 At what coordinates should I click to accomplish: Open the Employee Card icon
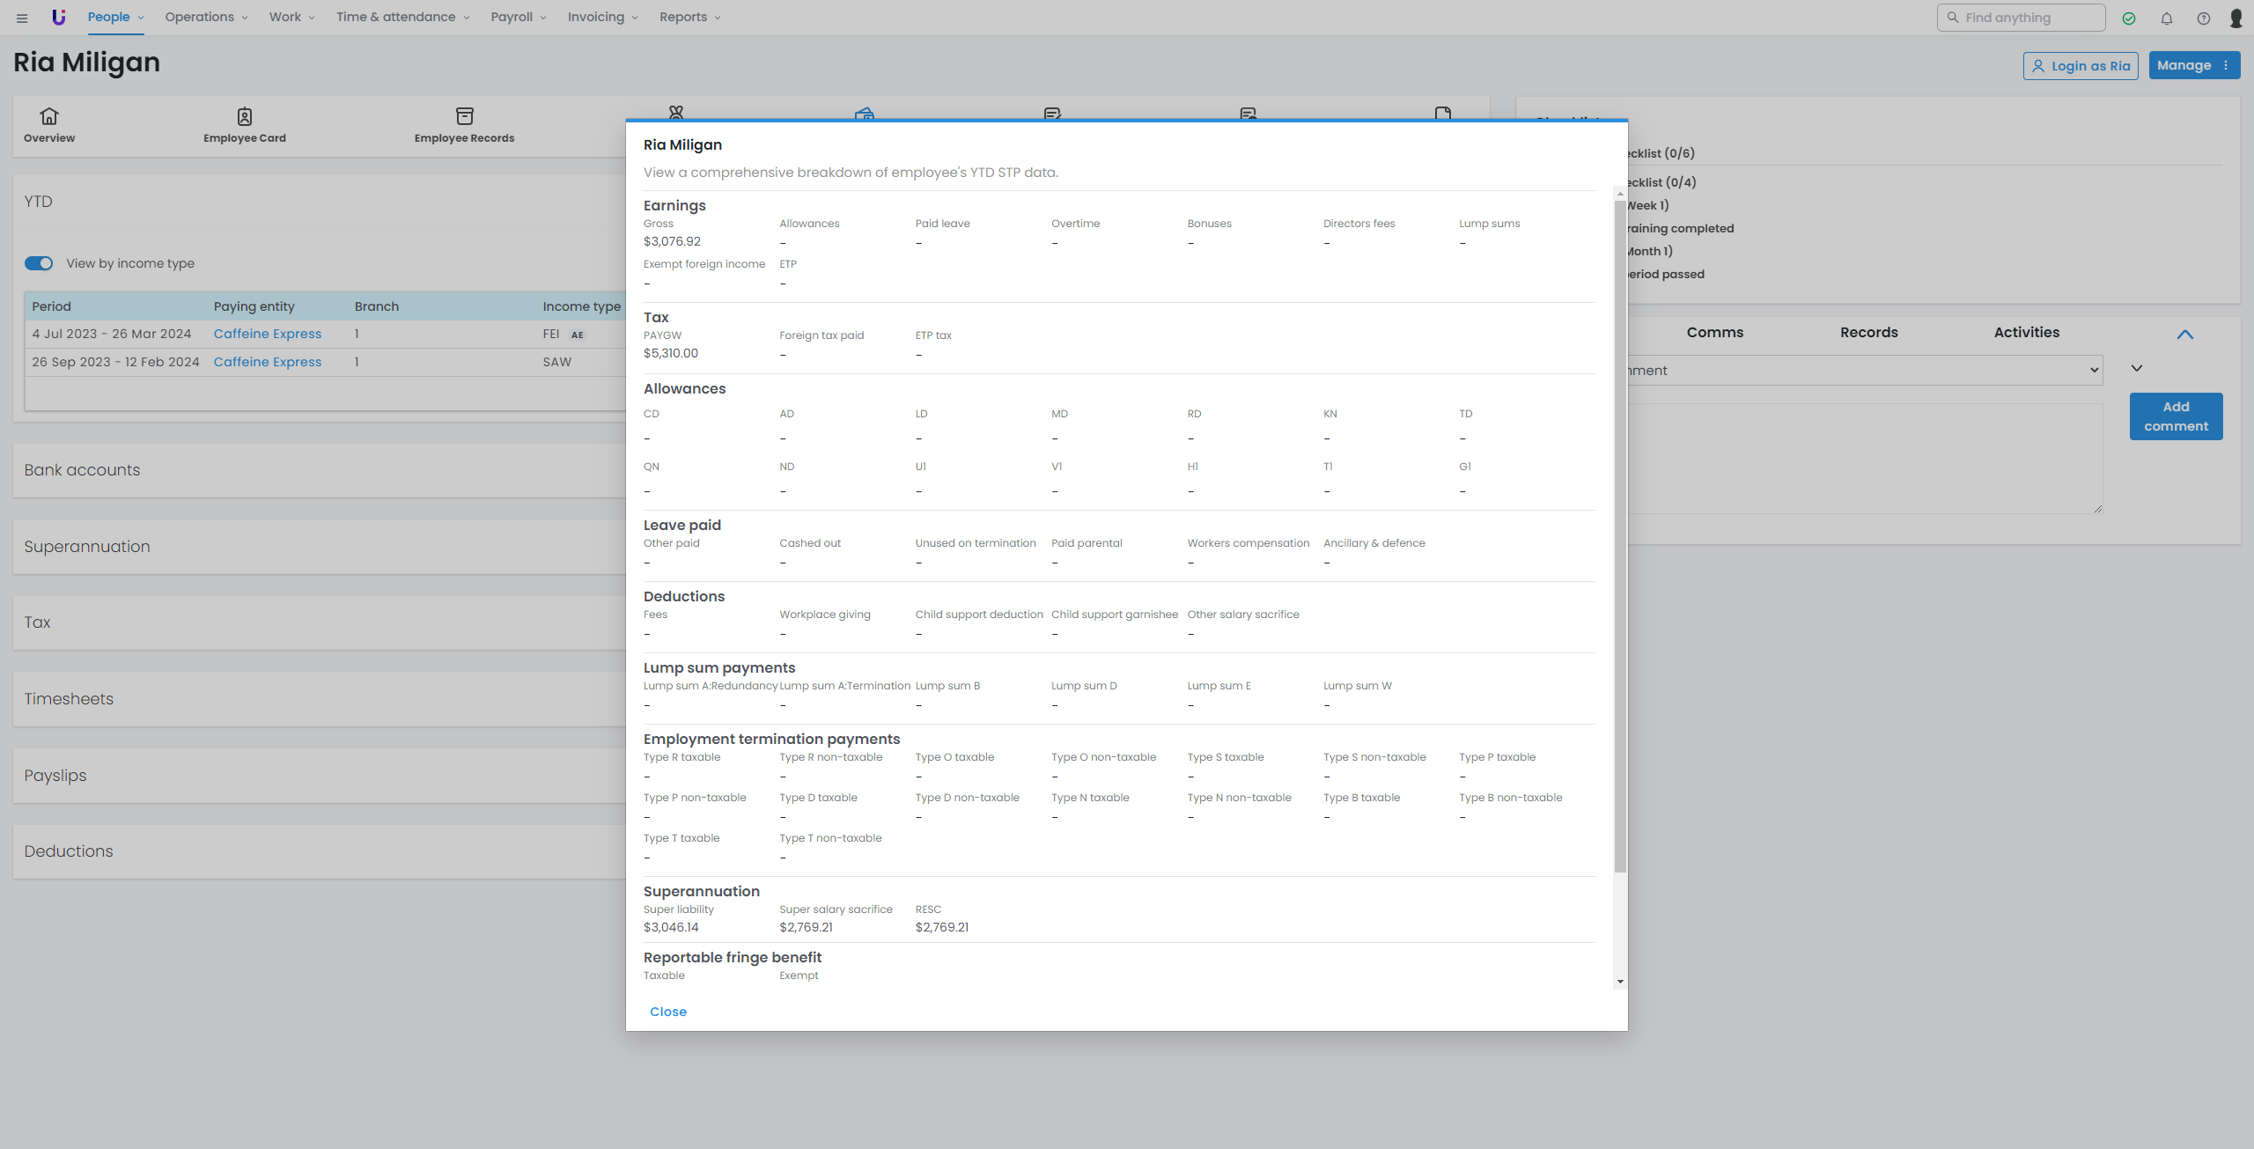[245, 116]
